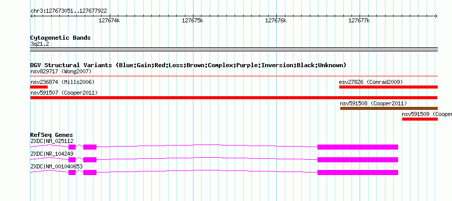Select the second exon of ZXDC|NR_104249
The height and width of the screenshot is (201, 452).
click(x=90, y=160)
